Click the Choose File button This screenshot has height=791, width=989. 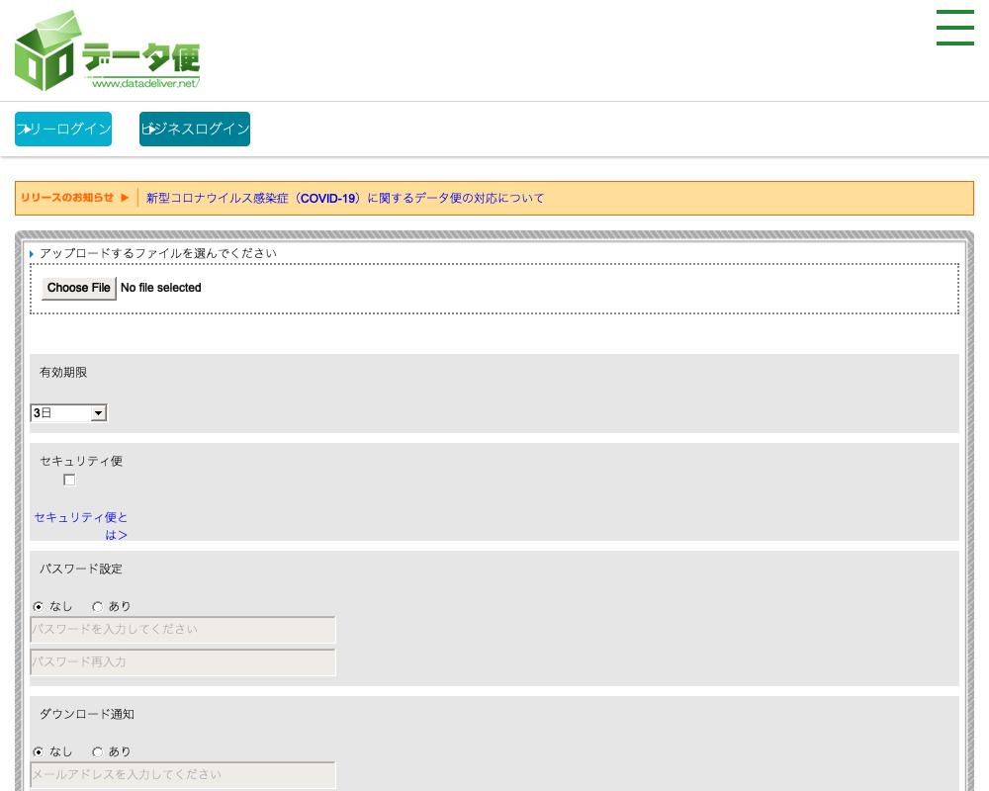pos(78,288)
